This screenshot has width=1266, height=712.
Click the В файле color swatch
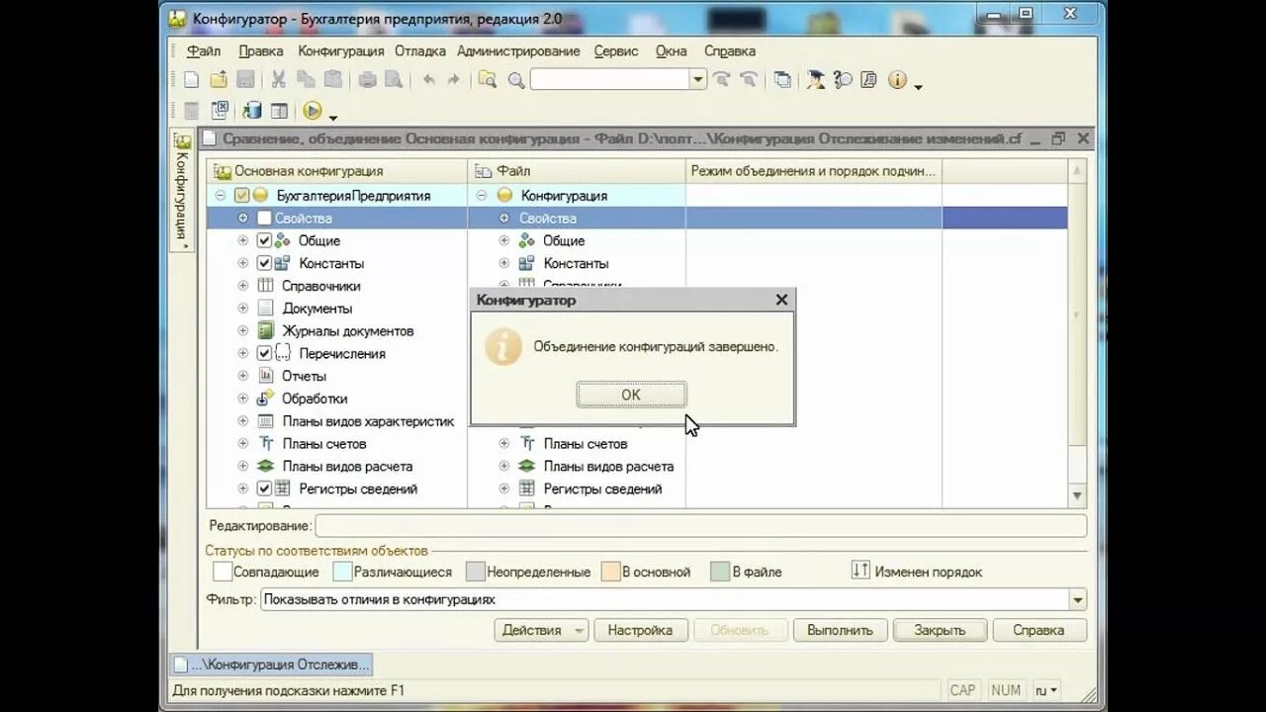pyautogui.click(x=720, y=572)
